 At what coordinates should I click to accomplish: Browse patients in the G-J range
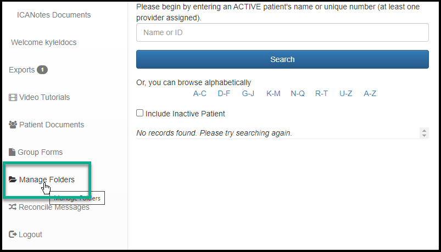pos(248,93)
